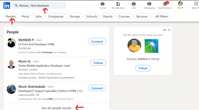Click the aramco logo in the ad
The image size is (199, 110).
point(151,46)
